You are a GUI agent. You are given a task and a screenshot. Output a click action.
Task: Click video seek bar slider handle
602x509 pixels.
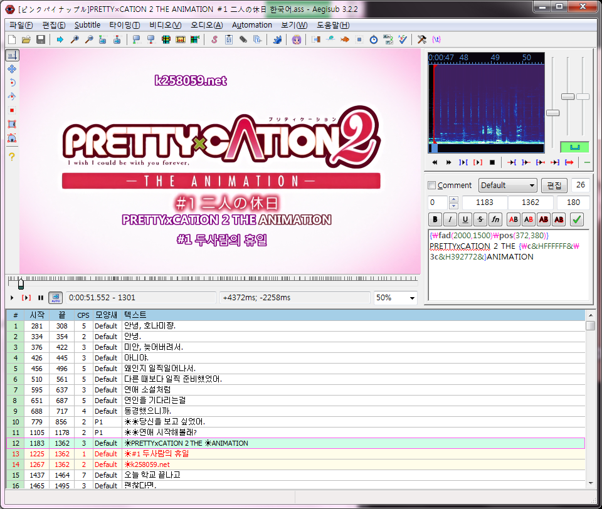[x=21, y=283]
